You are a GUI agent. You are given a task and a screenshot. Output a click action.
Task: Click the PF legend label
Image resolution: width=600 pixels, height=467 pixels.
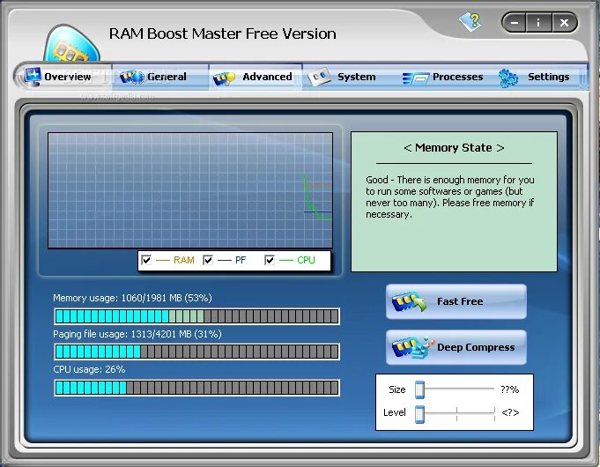coord(241,260)
